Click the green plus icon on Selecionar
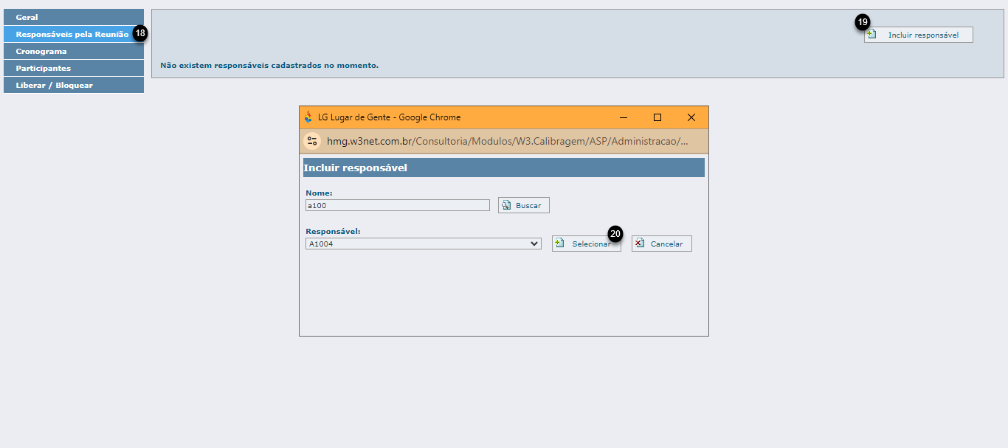The image size is (1008, 448). [559, 243]
